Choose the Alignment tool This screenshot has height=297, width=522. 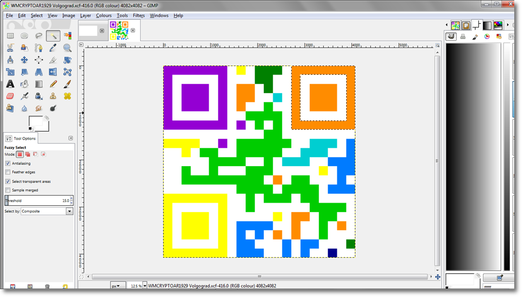tap(39, 60)
